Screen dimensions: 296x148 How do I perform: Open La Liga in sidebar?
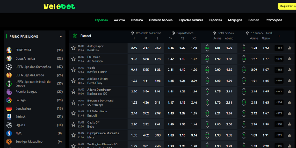35,100
